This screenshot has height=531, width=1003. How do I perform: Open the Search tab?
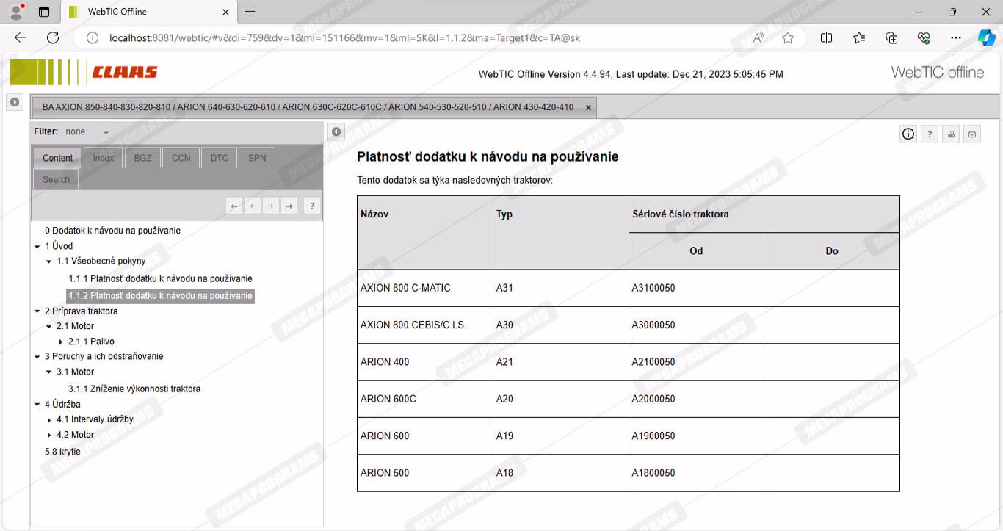(56, 179)
